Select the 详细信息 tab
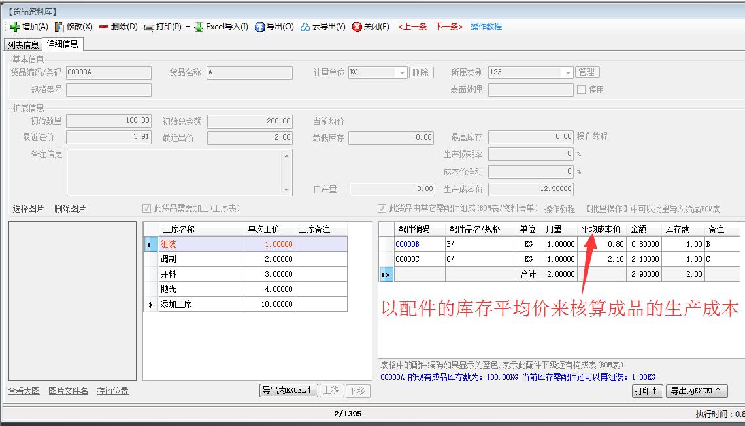This screenshot has width=745, height=426. coord(63,44)
